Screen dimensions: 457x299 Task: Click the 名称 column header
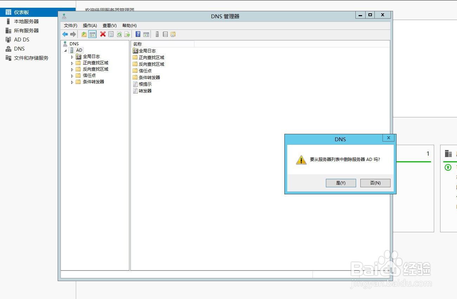pos(163,44)
